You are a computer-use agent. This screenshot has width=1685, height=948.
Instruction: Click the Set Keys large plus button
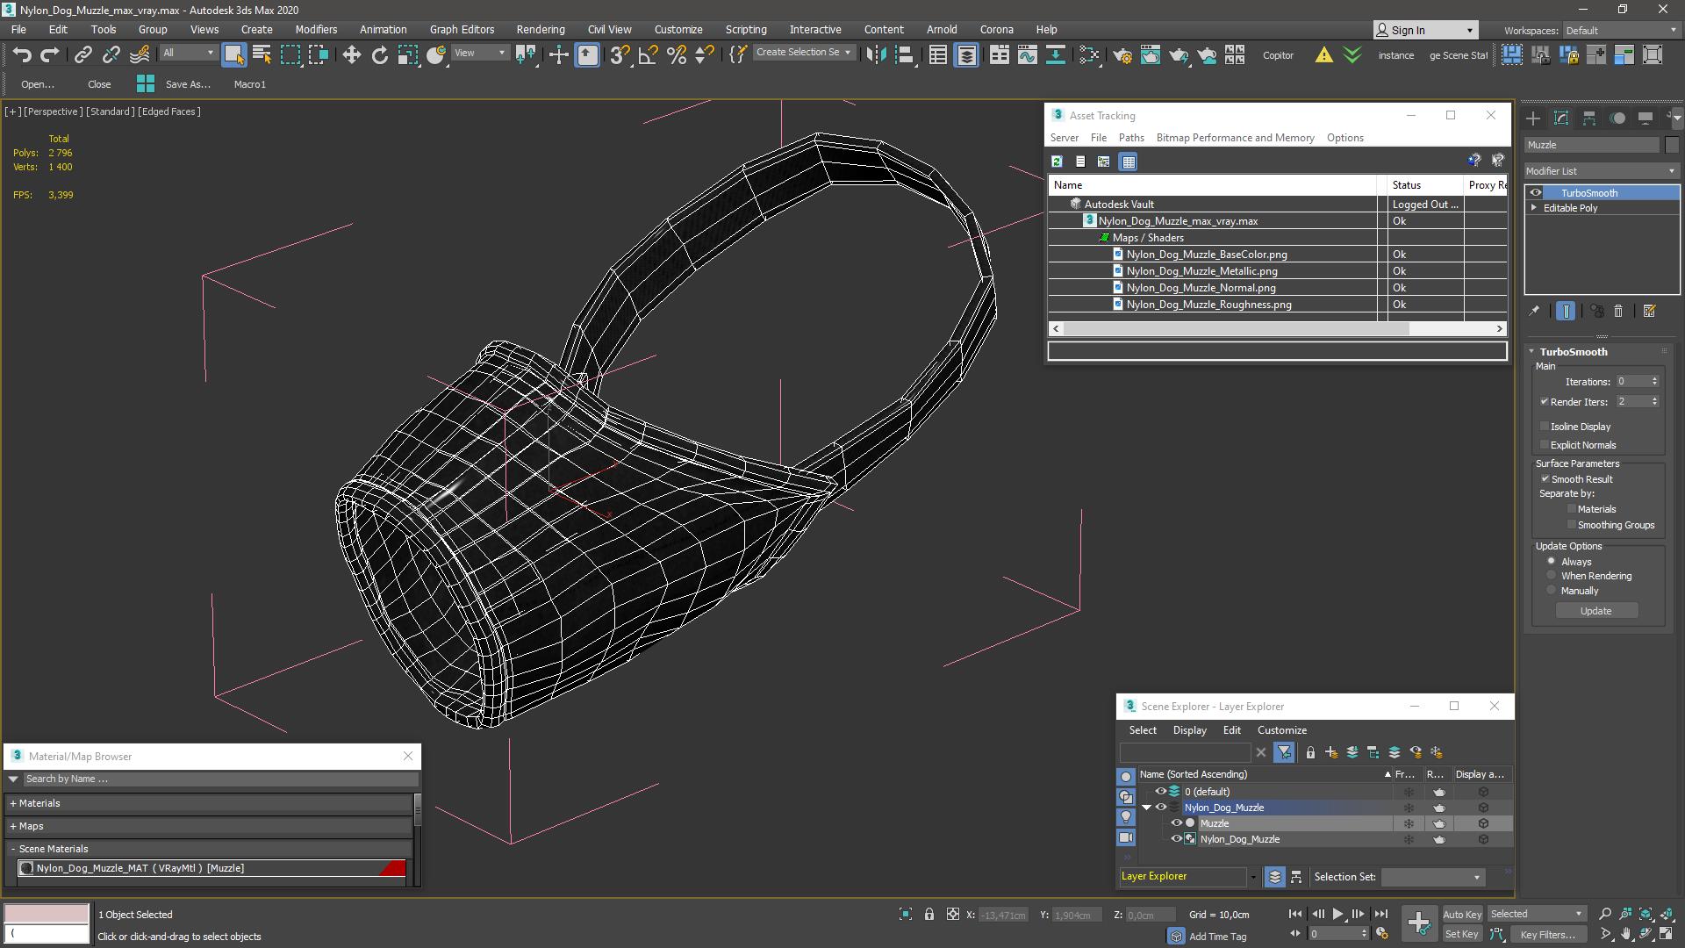point(1418,923)
